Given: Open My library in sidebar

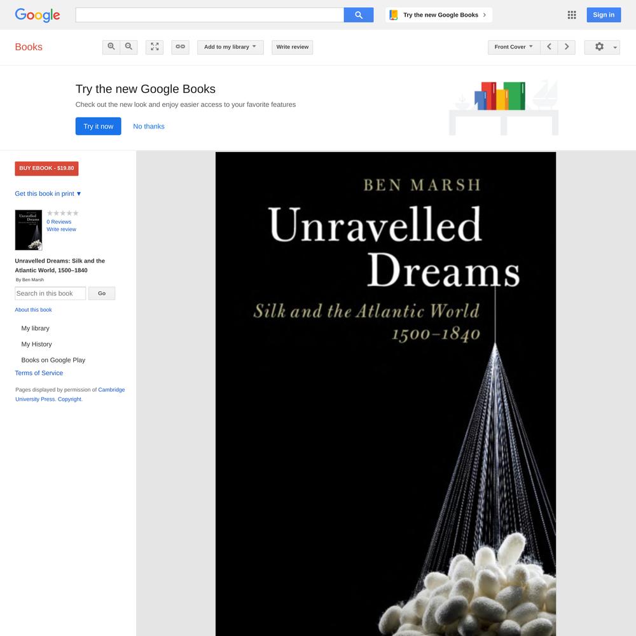Looking at the screenshot, I should tap(35, 328).
